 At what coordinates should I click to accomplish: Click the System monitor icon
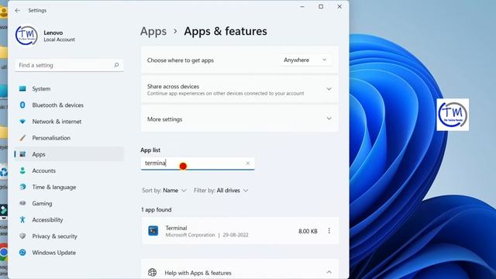[22, 89]
